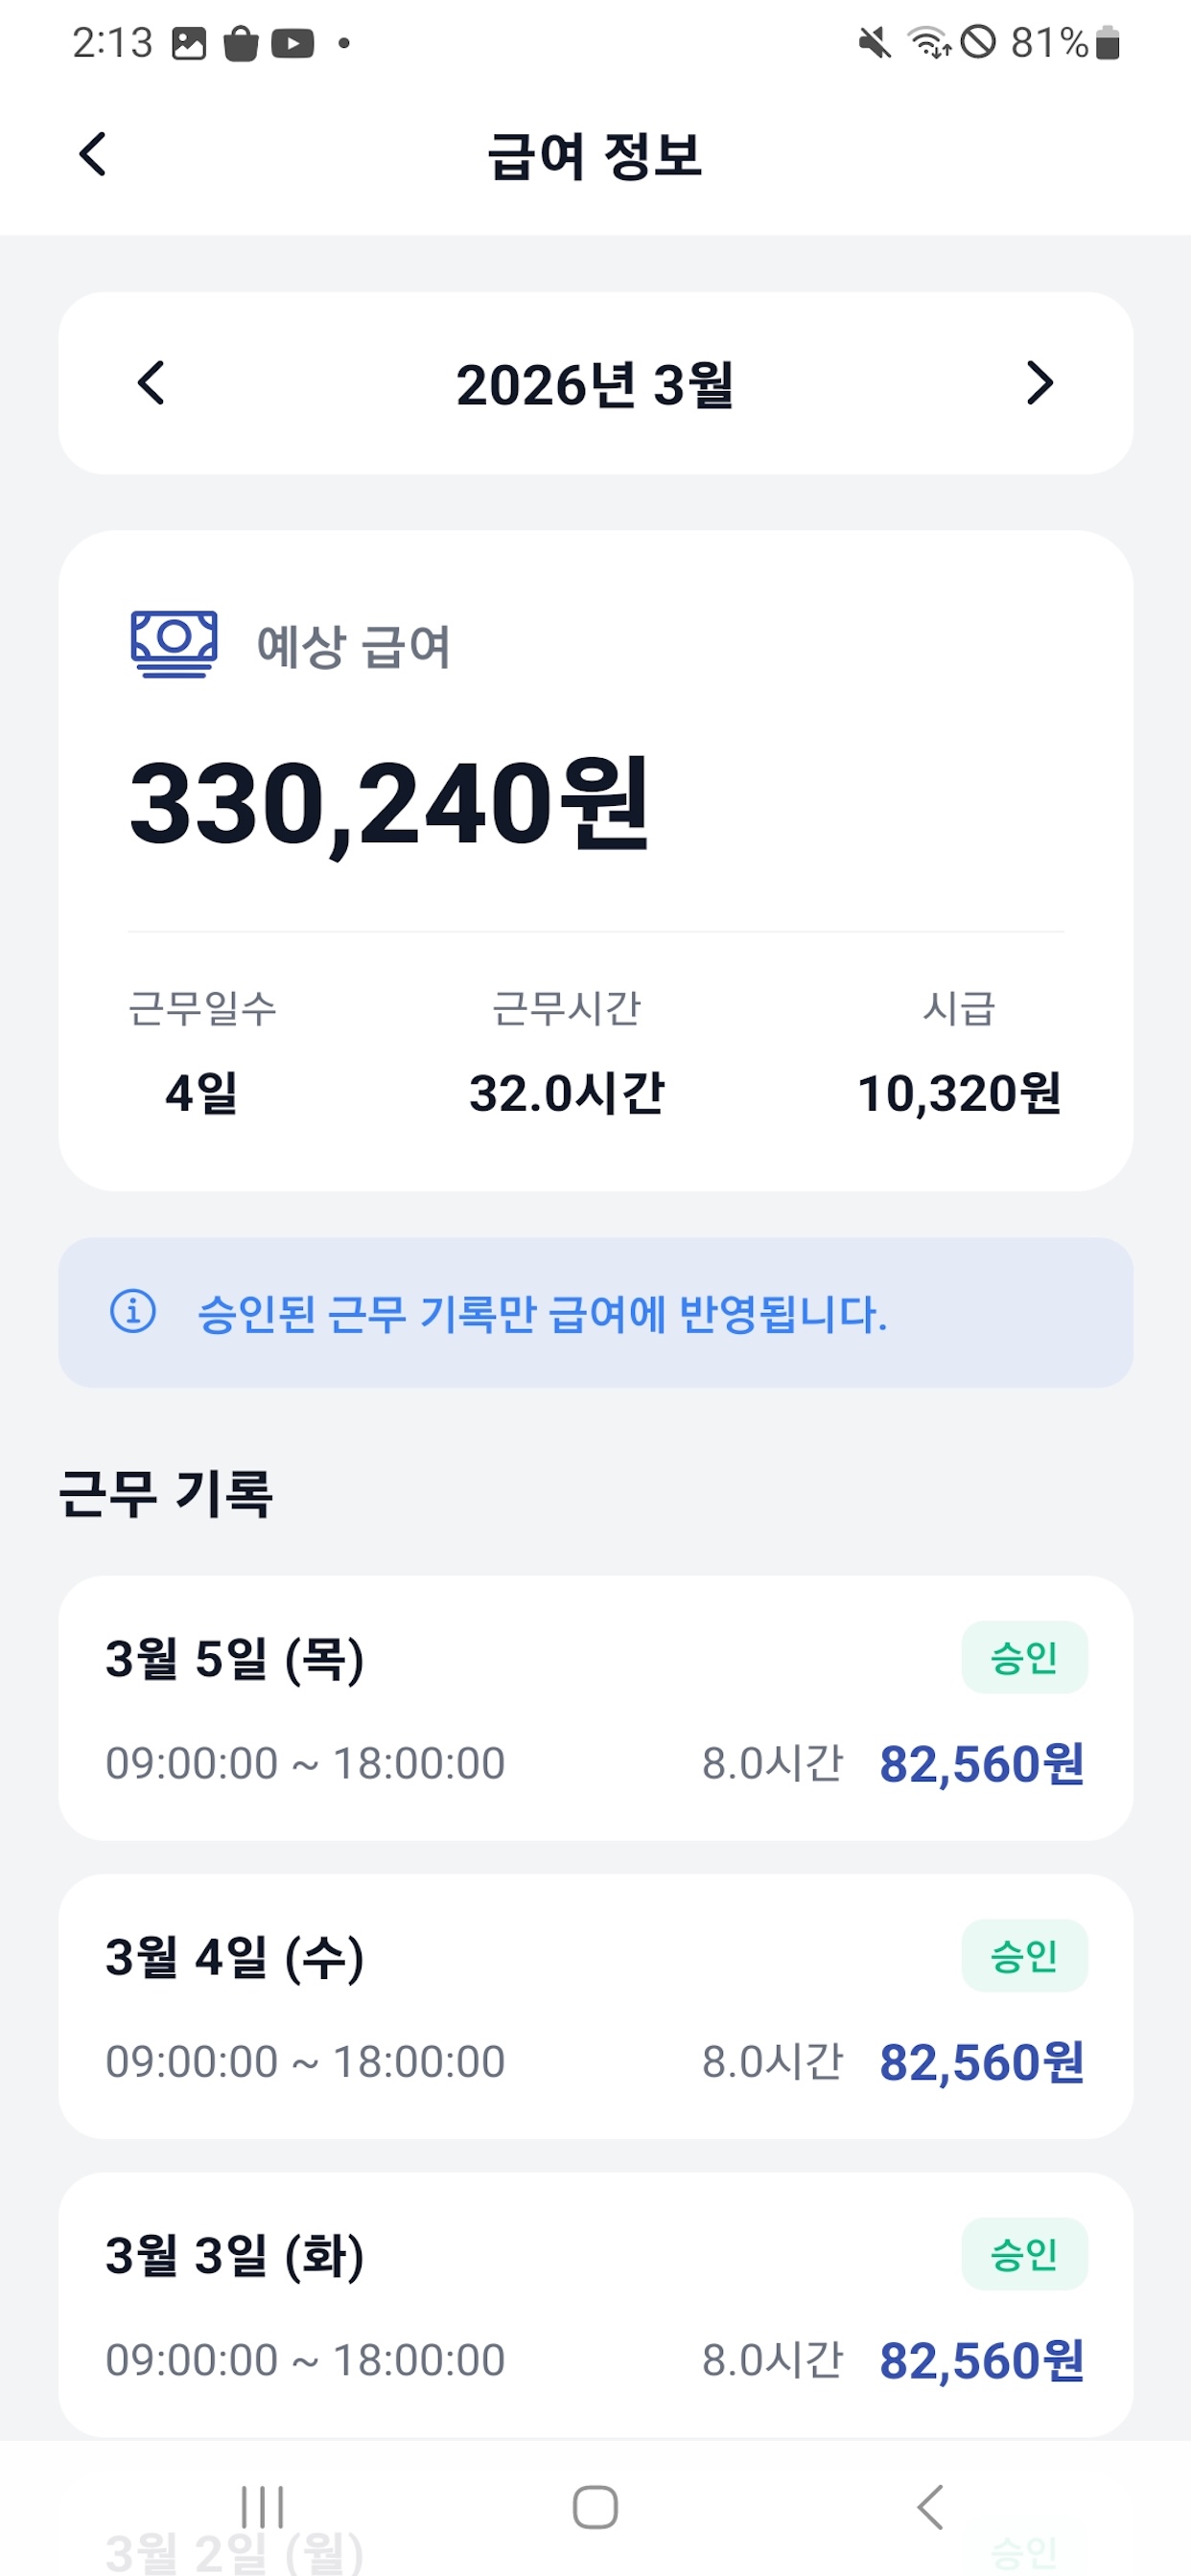Viewport: 1191px width, 2576px height.
Task: Tap the battery indicator in status bar
Action: tap(1107, 44)
